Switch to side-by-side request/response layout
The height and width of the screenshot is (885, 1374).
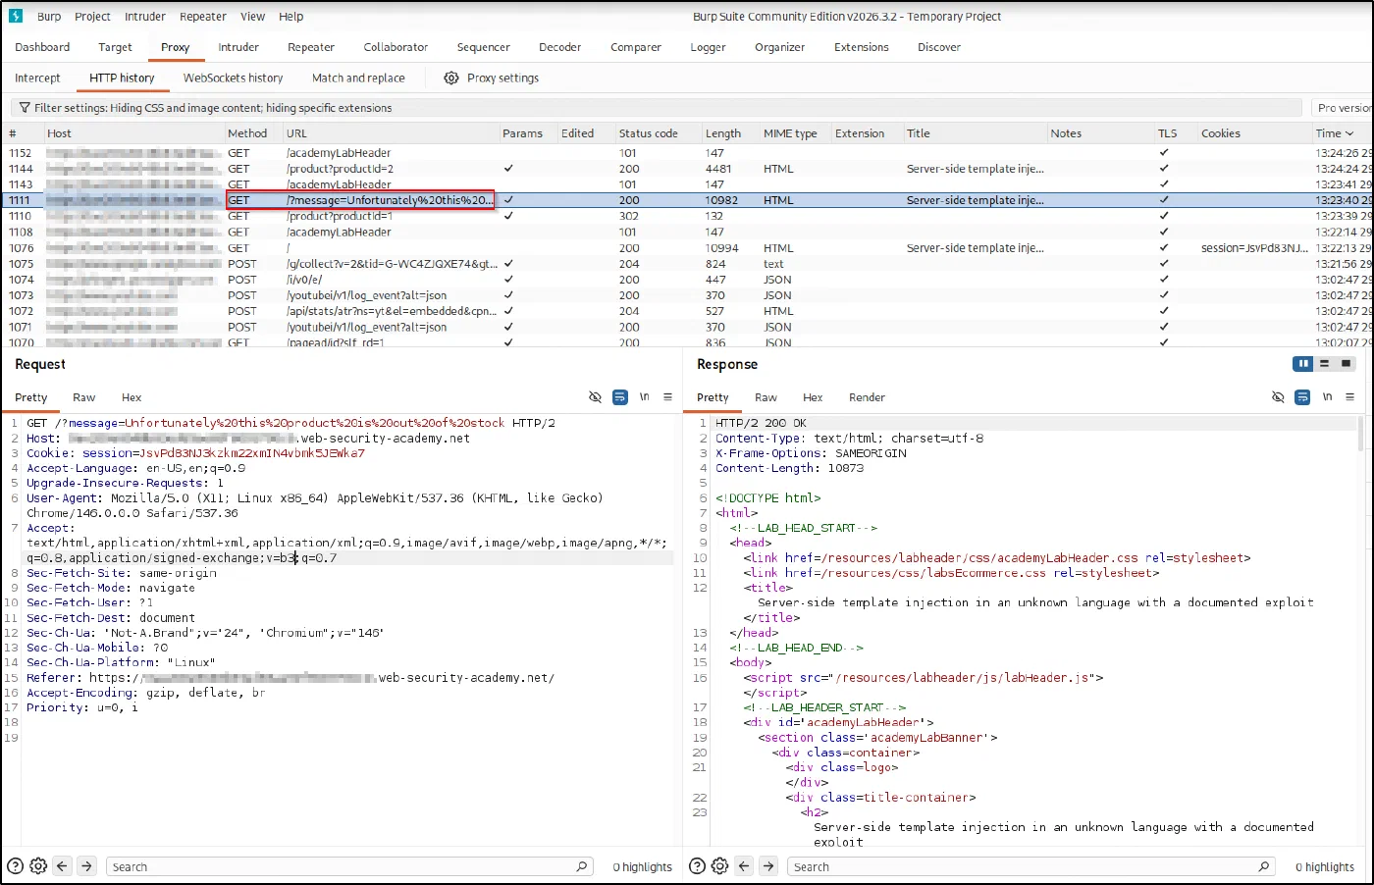(1303, 364)
